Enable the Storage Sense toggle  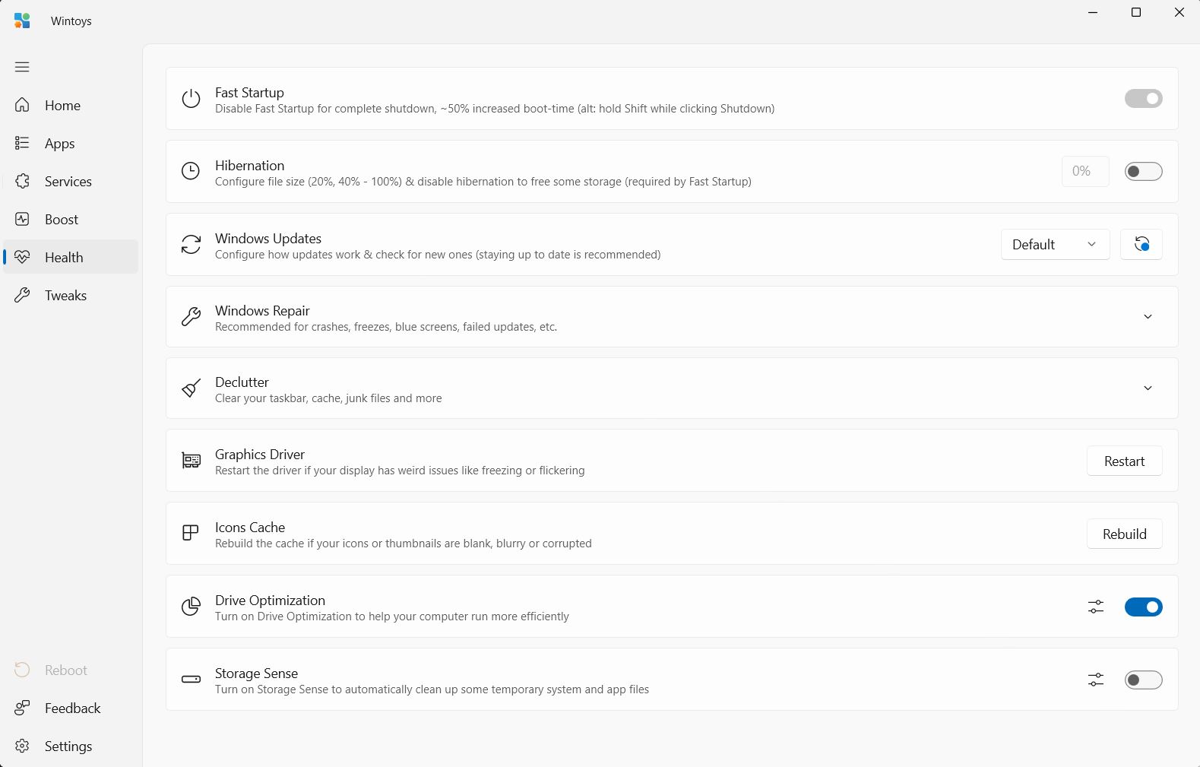click(1143, 680)
